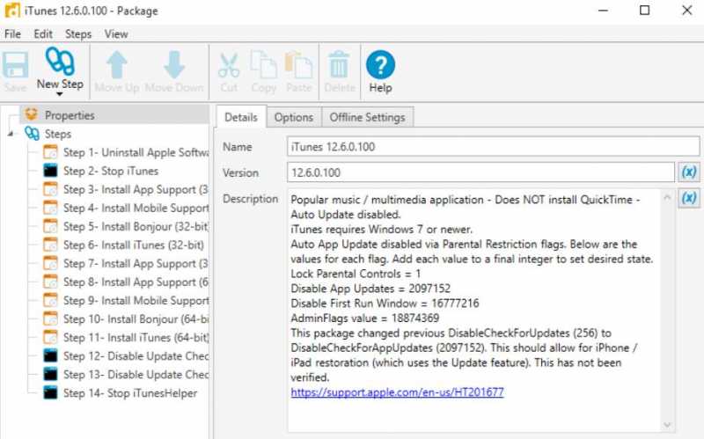
Task: Click the app icon in the title bar
Action: click(x=12, y=11)
